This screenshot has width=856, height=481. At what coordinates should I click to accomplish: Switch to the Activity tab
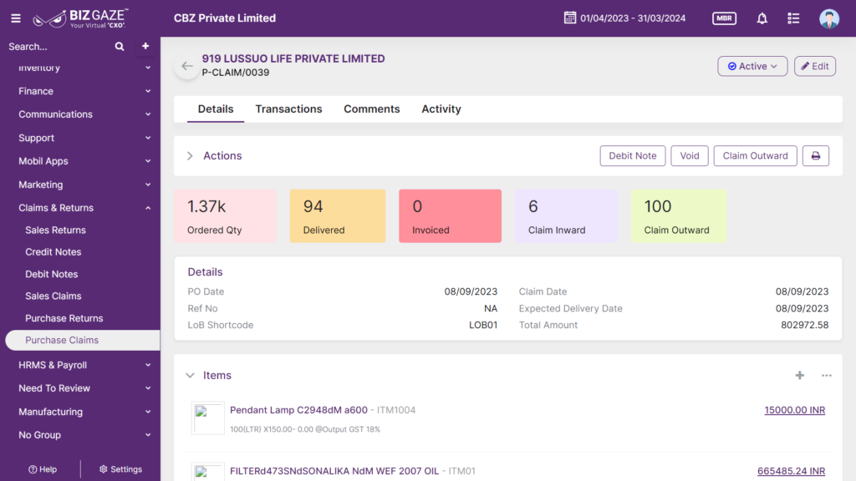coord(441,109)
